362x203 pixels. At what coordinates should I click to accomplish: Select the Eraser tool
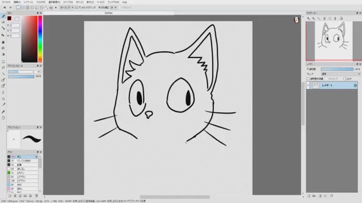[3, 22]
